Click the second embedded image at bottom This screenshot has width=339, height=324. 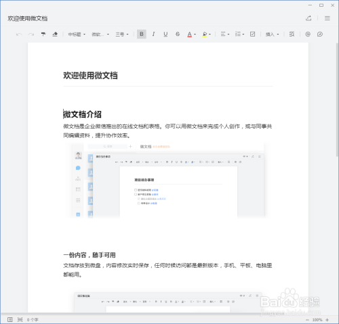point(168,302)
